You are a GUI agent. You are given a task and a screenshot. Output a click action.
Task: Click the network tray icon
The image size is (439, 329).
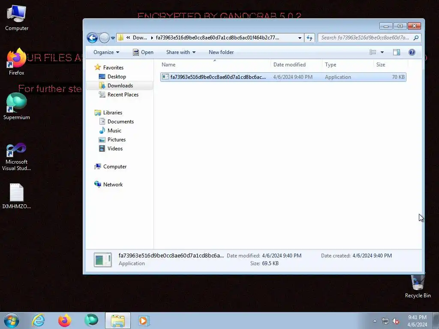click(x=385, y=321)
